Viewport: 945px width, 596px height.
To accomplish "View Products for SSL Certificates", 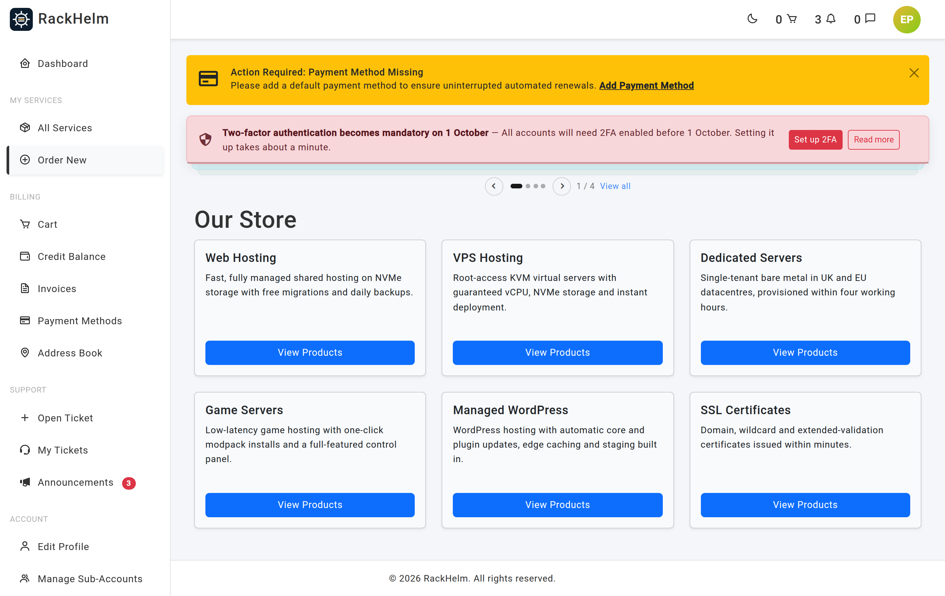I will click(x=805, y=505).
